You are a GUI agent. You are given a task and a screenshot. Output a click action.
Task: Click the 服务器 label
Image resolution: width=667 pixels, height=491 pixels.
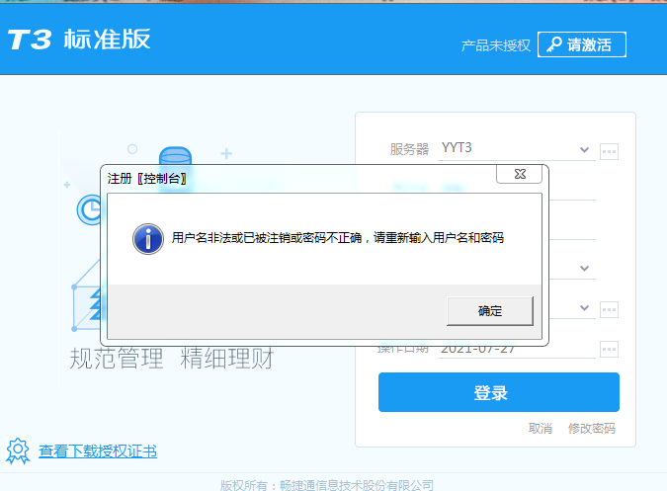(x=409, y=149)
